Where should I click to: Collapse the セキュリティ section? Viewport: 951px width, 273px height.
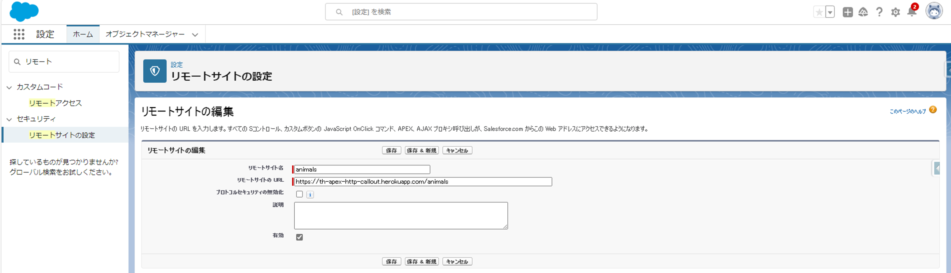9,119
